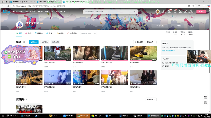Click the 播放全部 play-all button
211x118 pixels.
[x=139, y=42]
